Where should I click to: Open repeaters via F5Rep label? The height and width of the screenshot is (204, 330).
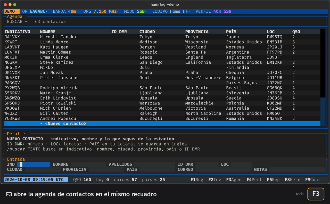pyautogui.click(x=273, y=179)
